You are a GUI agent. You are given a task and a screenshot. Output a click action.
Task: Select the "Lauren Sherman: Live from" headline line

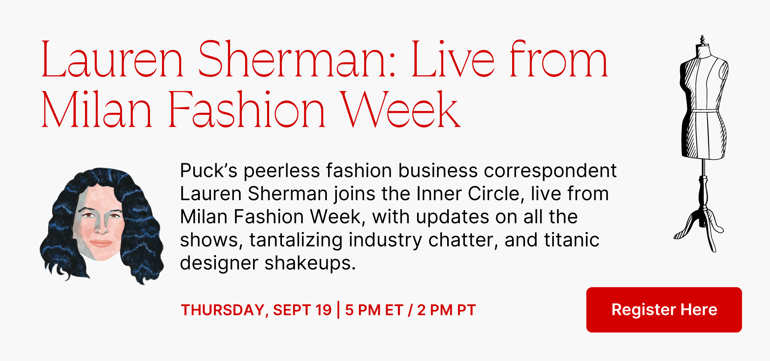point(325,59)
